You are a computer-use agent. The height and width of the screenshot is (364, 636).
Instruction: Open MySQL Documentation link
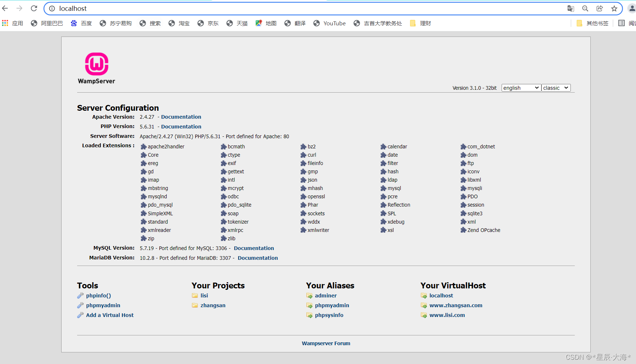254,248
